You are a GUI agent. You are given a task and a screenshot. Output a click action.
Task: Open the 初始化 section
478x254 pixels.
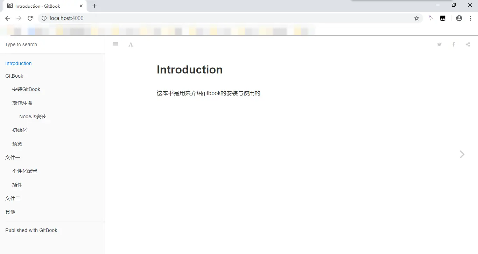click(x=20, y=130)
